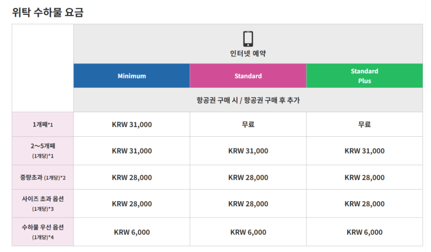The height and width of the screenshot is (252, 431).
Task: Click 무료 under Standard for 1개째
Action: [x=248, y=124]
